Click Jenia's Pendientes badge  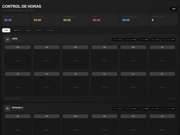click(x=130, y=40)
